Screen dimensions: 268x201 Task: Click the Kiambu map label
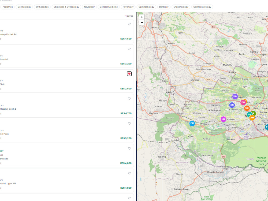pyautogui.click(x=254, y=52)
